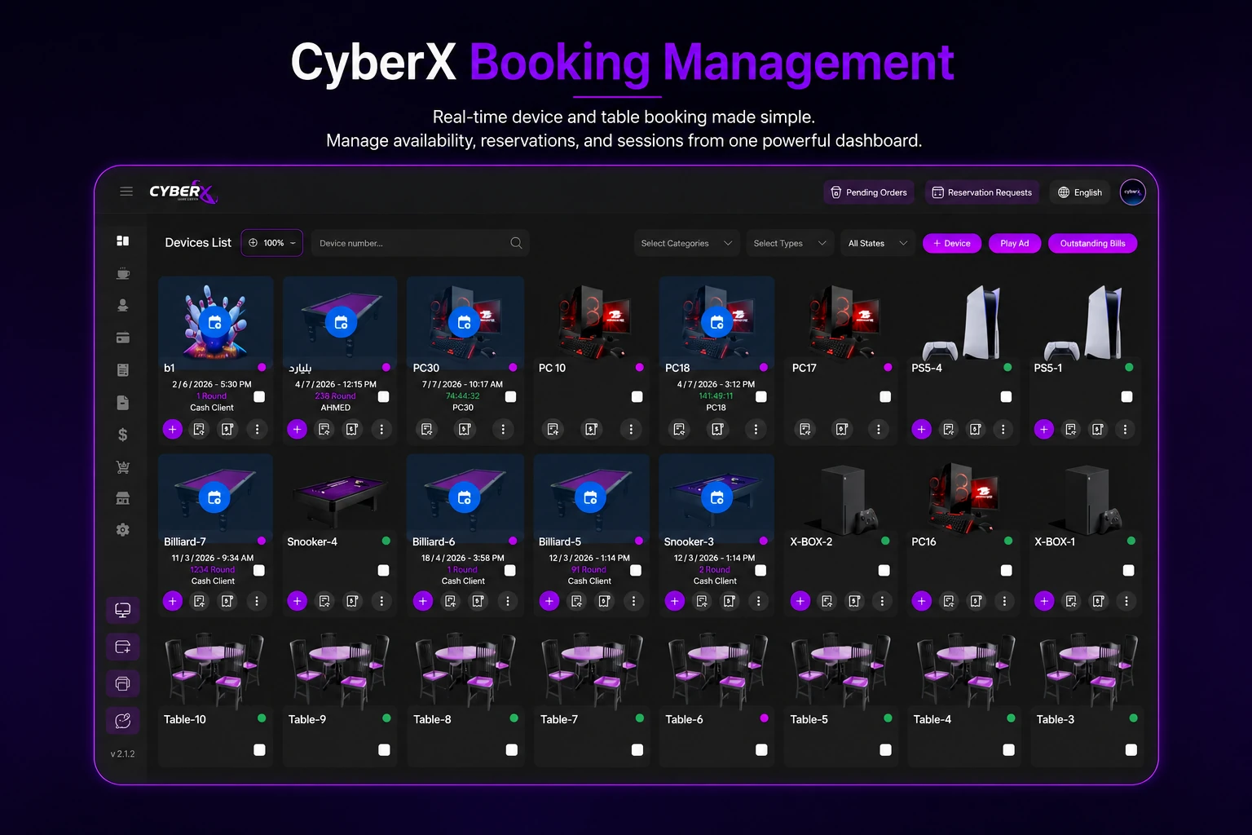Open the order note icon on X-BOX-1 card

(1071, 601)
